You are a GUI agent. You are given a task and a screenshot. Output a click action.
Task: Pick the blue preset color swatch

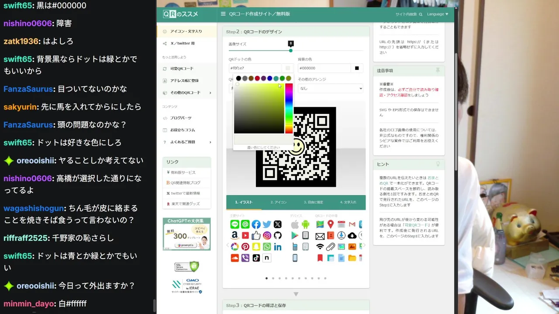[269, 78]
